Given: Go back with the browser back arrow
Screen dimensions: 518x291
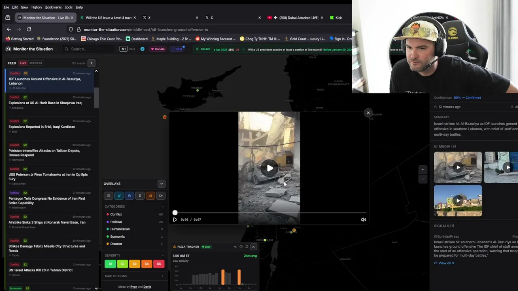Looking at the screenshot, I should click(x=9, y=29).
